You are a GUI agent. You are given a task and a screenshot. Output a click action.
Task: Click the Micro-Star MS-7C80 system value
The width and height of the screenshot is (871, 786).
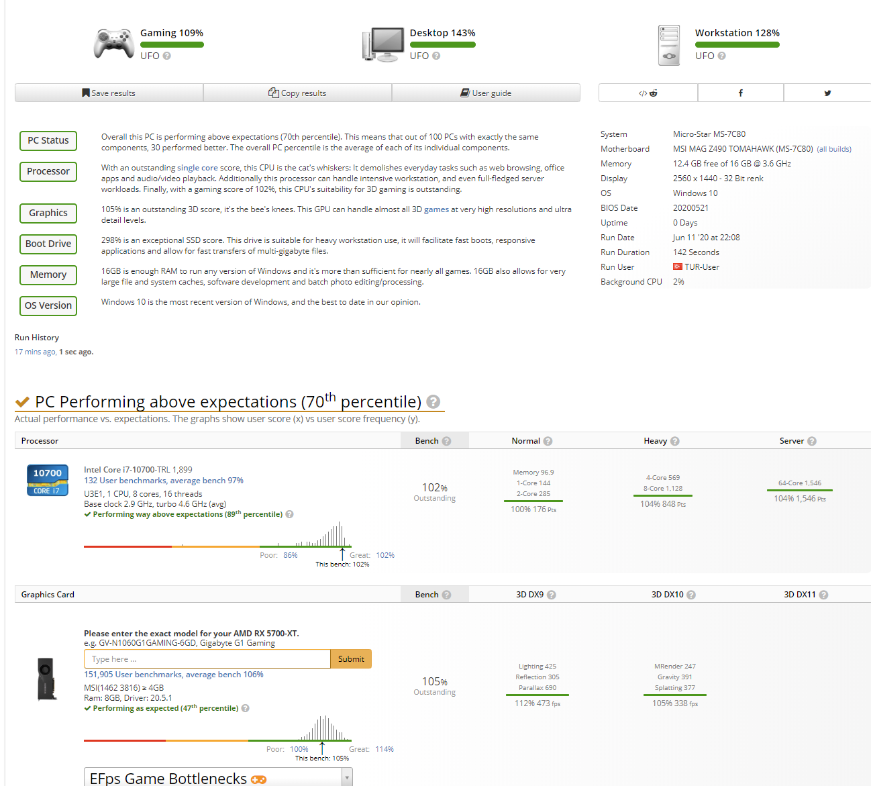(709, 134)
